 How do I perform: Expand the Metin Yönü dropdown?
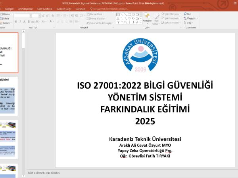pos(96,14)
